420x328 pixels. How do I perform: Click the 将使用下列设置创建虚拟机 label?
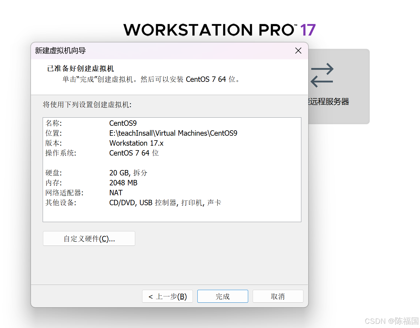click(87, 104)
